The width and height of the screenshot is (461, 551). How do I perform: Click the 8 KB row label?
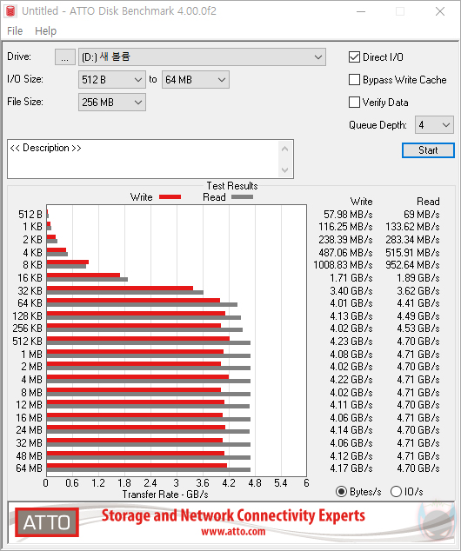32,264
